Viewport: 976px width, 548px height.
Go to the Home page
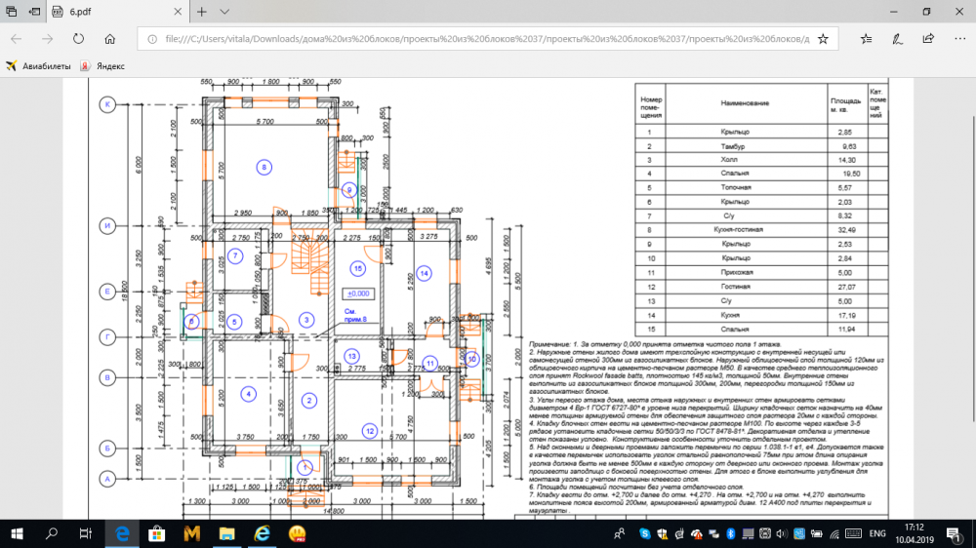[x=110, y=39]
